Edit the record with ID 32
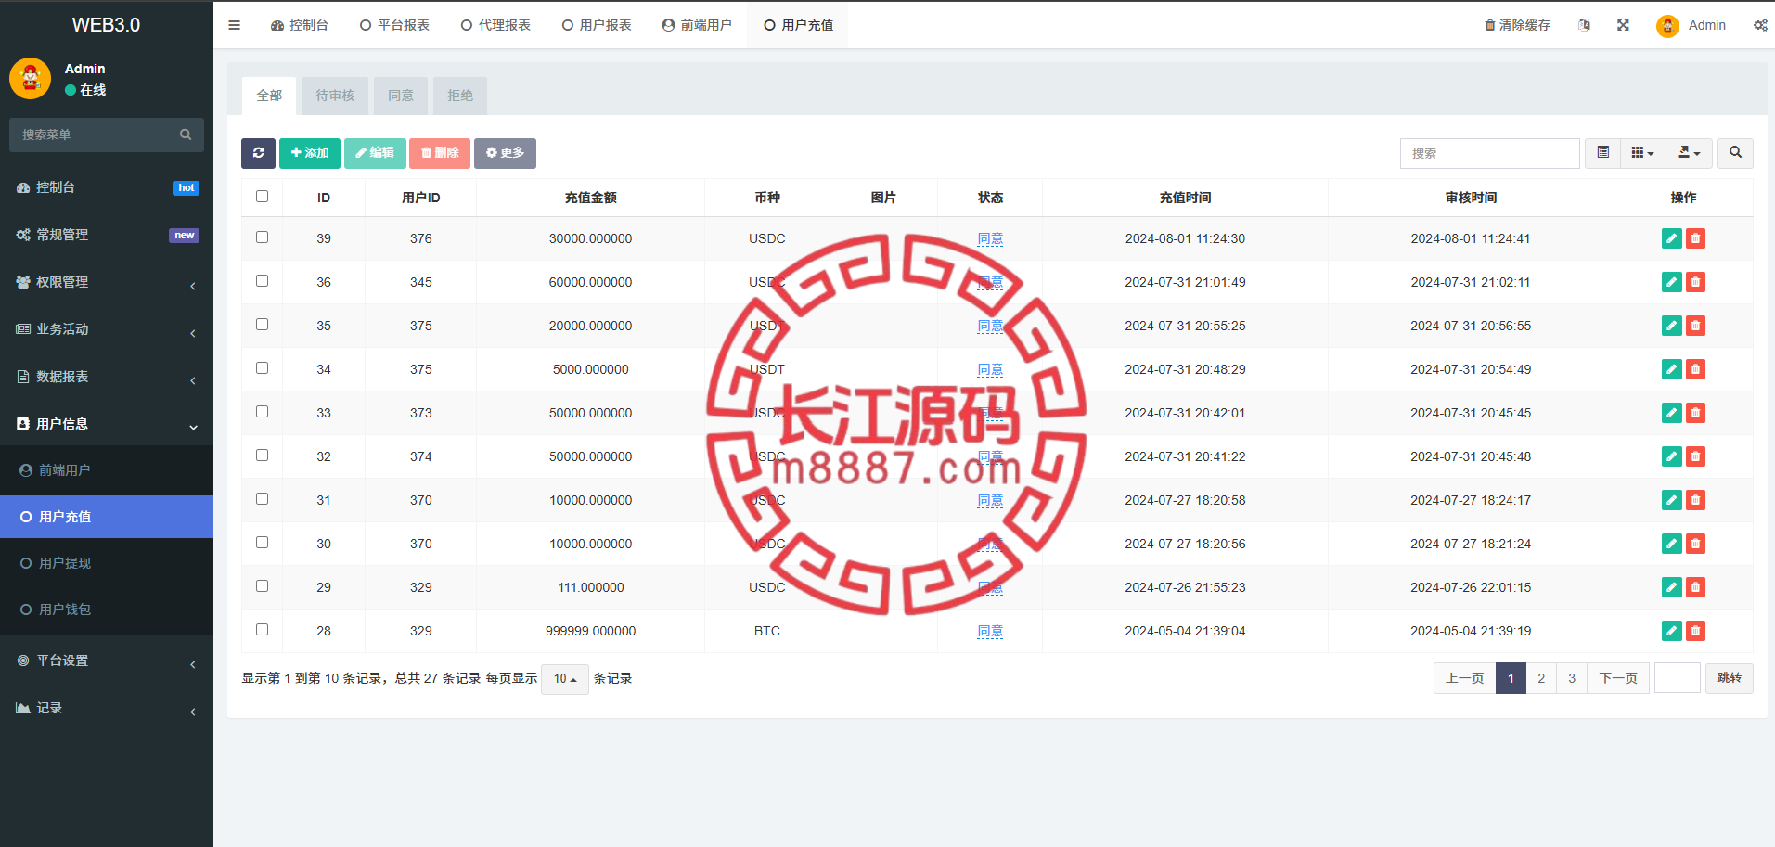This screenshot has height=847, width=1775. tap(1671, 456)
